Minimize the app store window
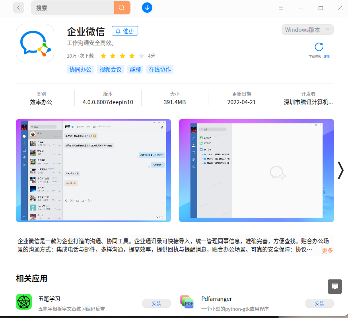348x318 pixels. [x=301, y=8]
